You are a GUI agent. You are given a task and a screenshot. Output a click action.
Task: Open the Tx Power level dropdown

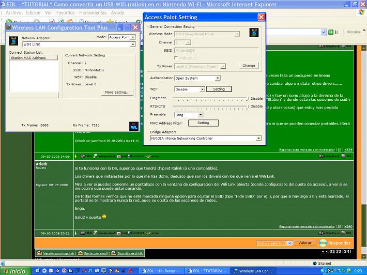tap(223, 66)
